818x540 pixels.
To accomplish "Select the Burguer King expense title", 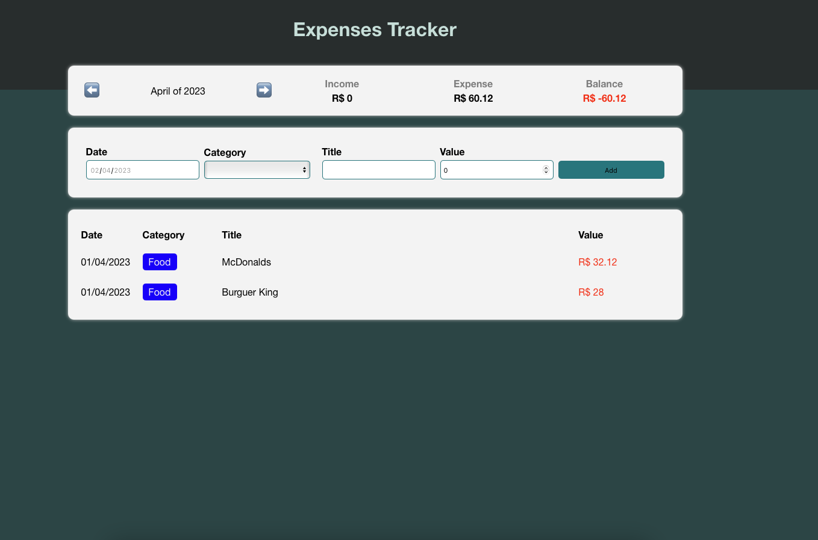I will pos(250,292).
